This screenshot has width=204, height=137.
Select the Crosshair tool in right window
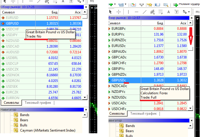[118, 12]
